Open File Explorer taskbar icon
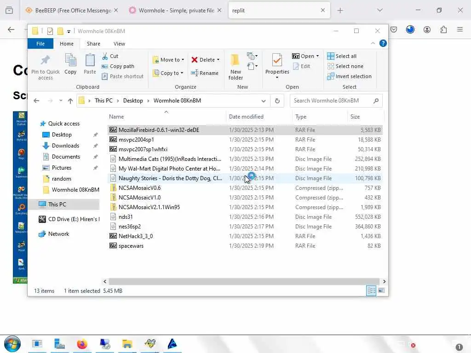 click(127, 344)
